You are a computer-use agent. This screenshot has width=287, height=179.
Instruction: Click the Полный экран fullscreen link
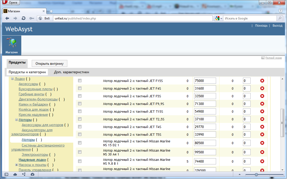pyautogui.click(x=273, y=58)
